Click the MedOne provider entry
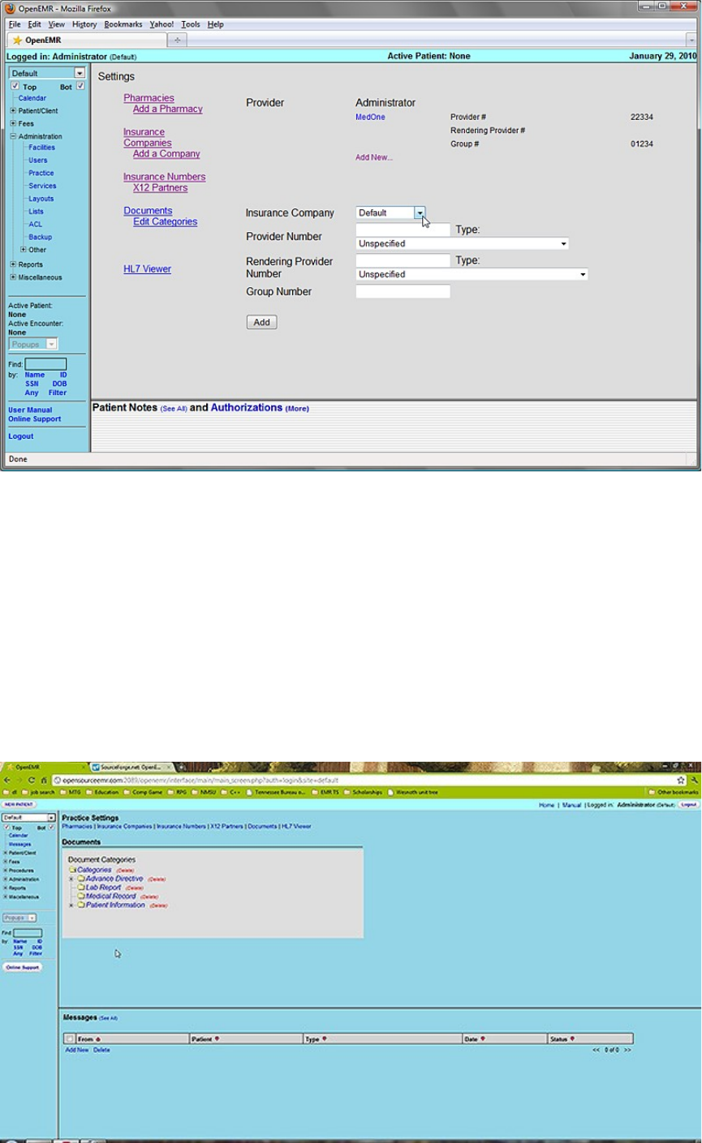 370,117
